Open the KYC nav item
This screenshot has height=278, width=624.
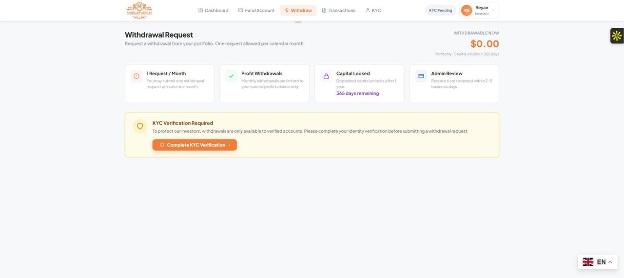point(373,10)
